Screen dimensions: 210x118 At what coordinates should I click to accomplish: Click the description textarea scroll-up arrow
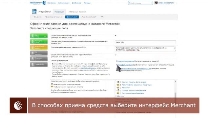[175, 48]
